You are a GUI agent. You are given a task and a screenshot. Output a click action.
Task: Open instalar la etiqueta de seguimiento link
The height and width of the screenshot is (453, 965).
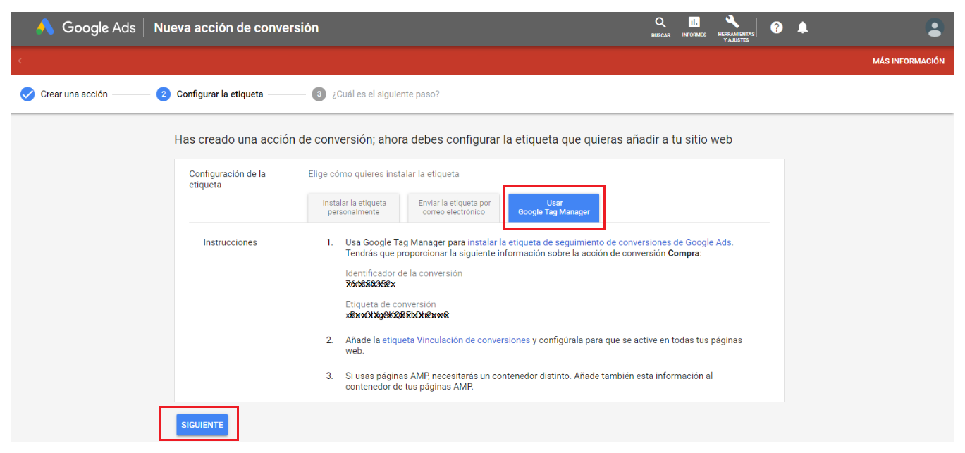pos(600,242)
